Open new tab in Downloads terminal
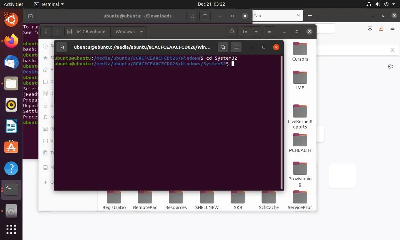400x240 pixels. (30, 16)
